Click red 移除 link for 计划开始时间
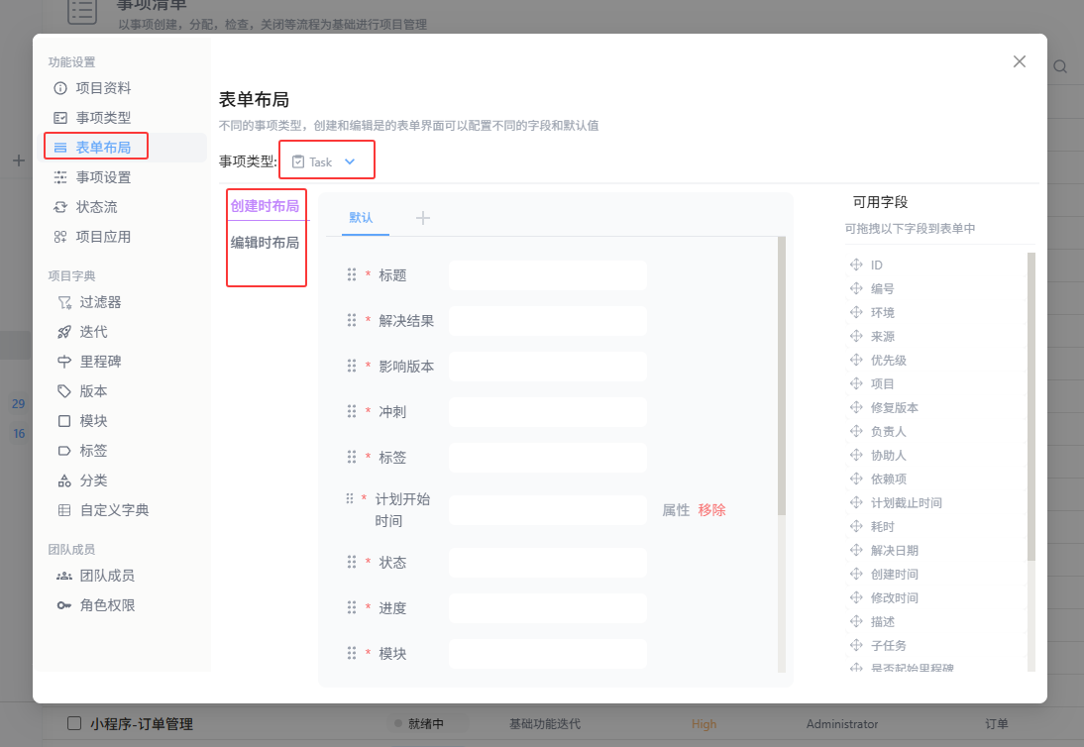Screen dimensions: 1084x747 712,510
